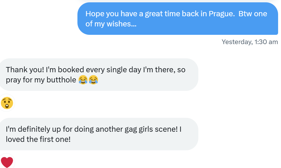Click "loved the first one!" text
This screenshot has width=281, height=168.
tap(38, 139)
